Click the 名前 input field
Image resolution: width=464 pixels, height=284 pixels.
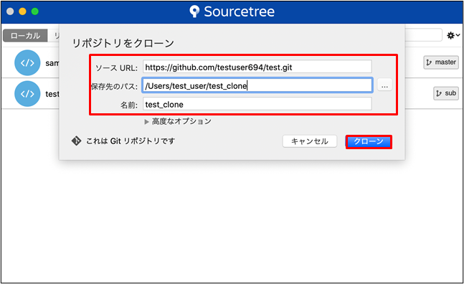pos(257,104)
